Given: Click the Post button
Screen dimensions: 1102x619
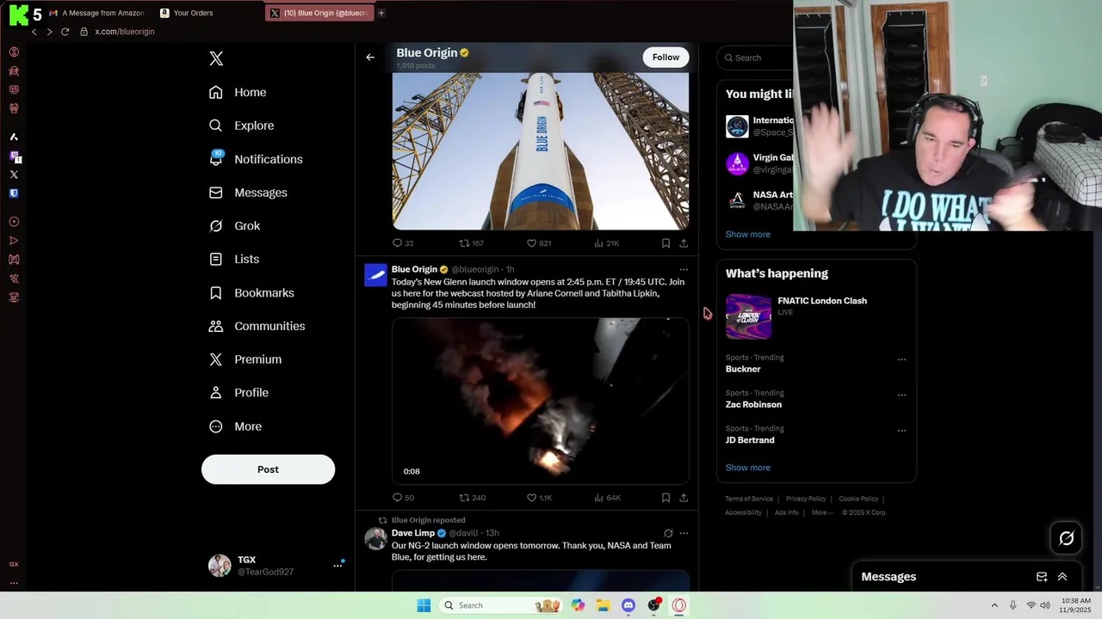Looking at the screenshot, I should coord(268,469).
